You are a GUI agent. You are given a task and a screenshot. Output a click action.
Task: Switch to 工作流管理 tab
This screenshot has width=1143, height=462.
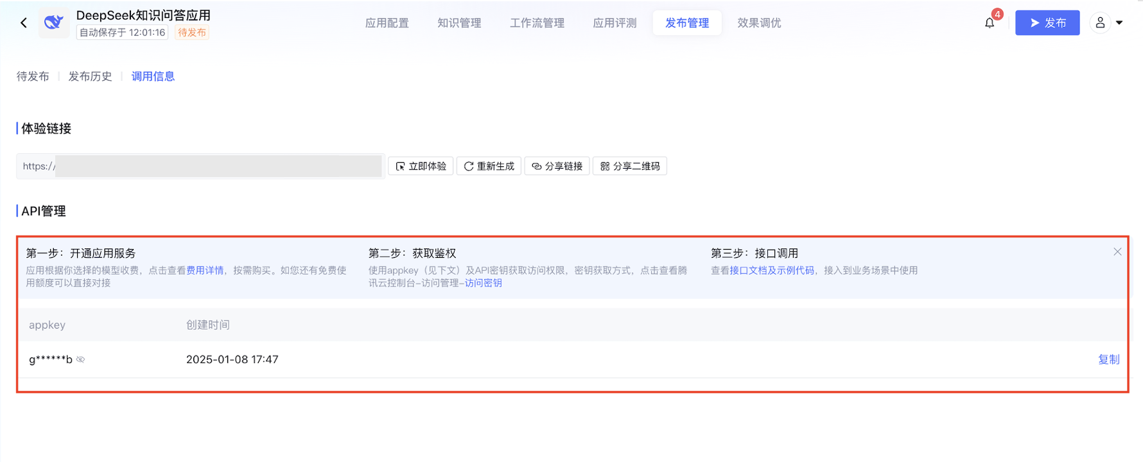click(x=537, y=23)
